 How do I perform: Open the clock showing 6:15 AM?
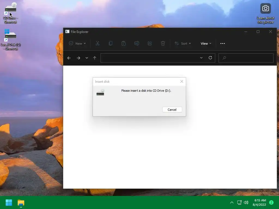pyautogui.click(x=259, y=202)
